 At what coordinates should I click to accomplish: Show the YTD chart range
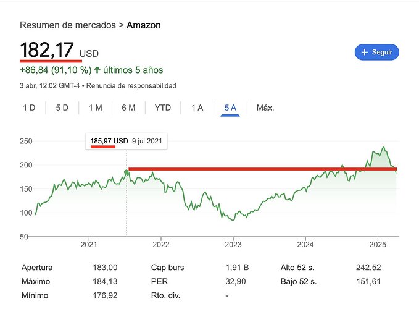click(x=162, y=108)
